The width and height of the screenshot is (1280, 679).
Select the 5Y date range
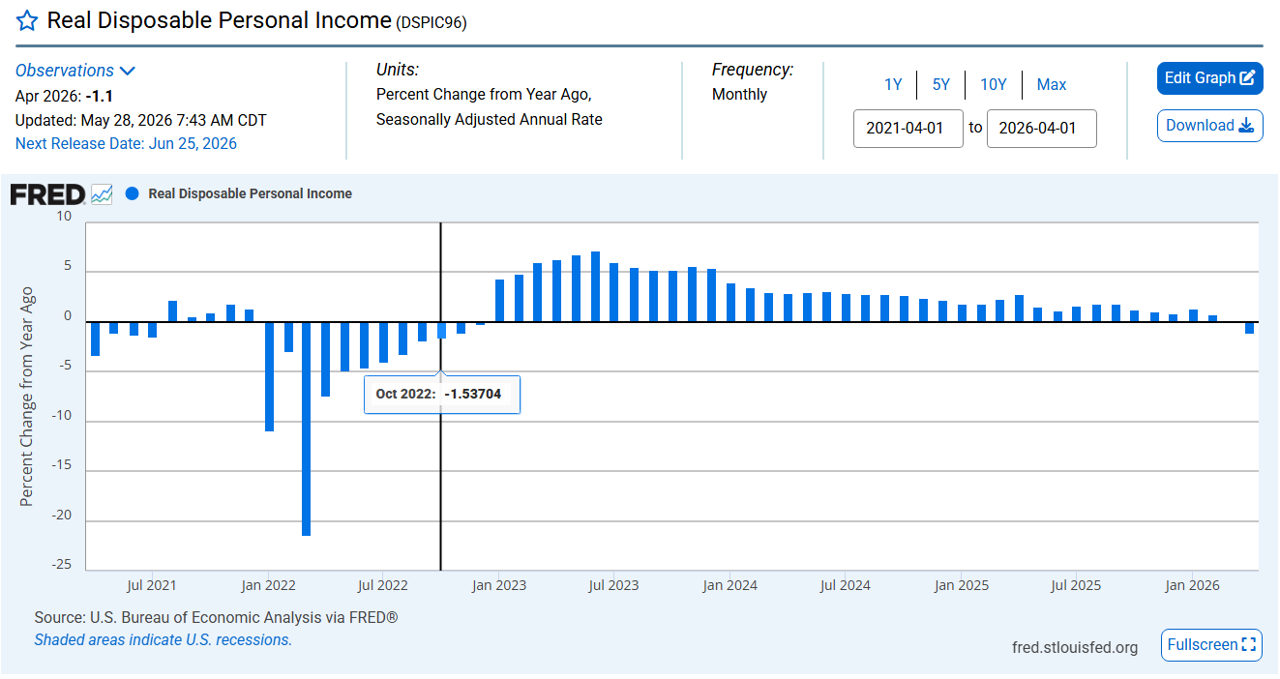click(x=941, y=85)
